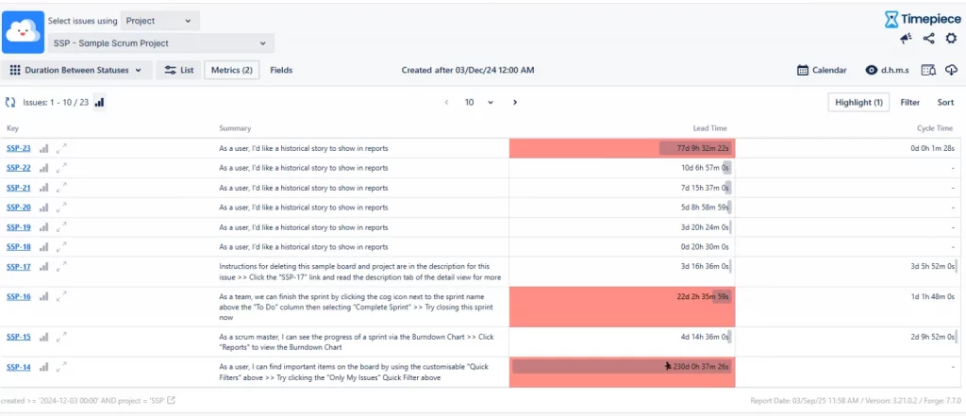
Task: Open bar chart icon next to SSP-23
Action: pyautogui.click(x=44, y=148)
